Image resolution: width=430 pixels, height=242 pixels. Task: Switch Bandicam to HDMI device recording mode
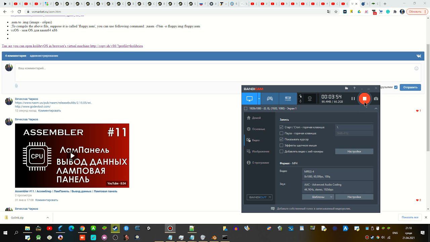coord(288,98)
